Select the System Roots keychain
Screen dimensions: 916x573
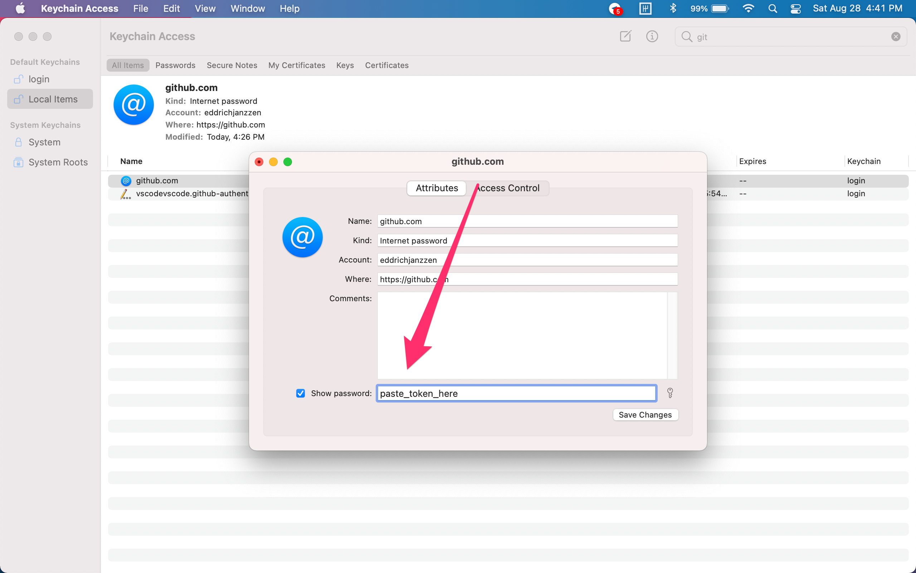pyautogui.click(x=50, y=162)
